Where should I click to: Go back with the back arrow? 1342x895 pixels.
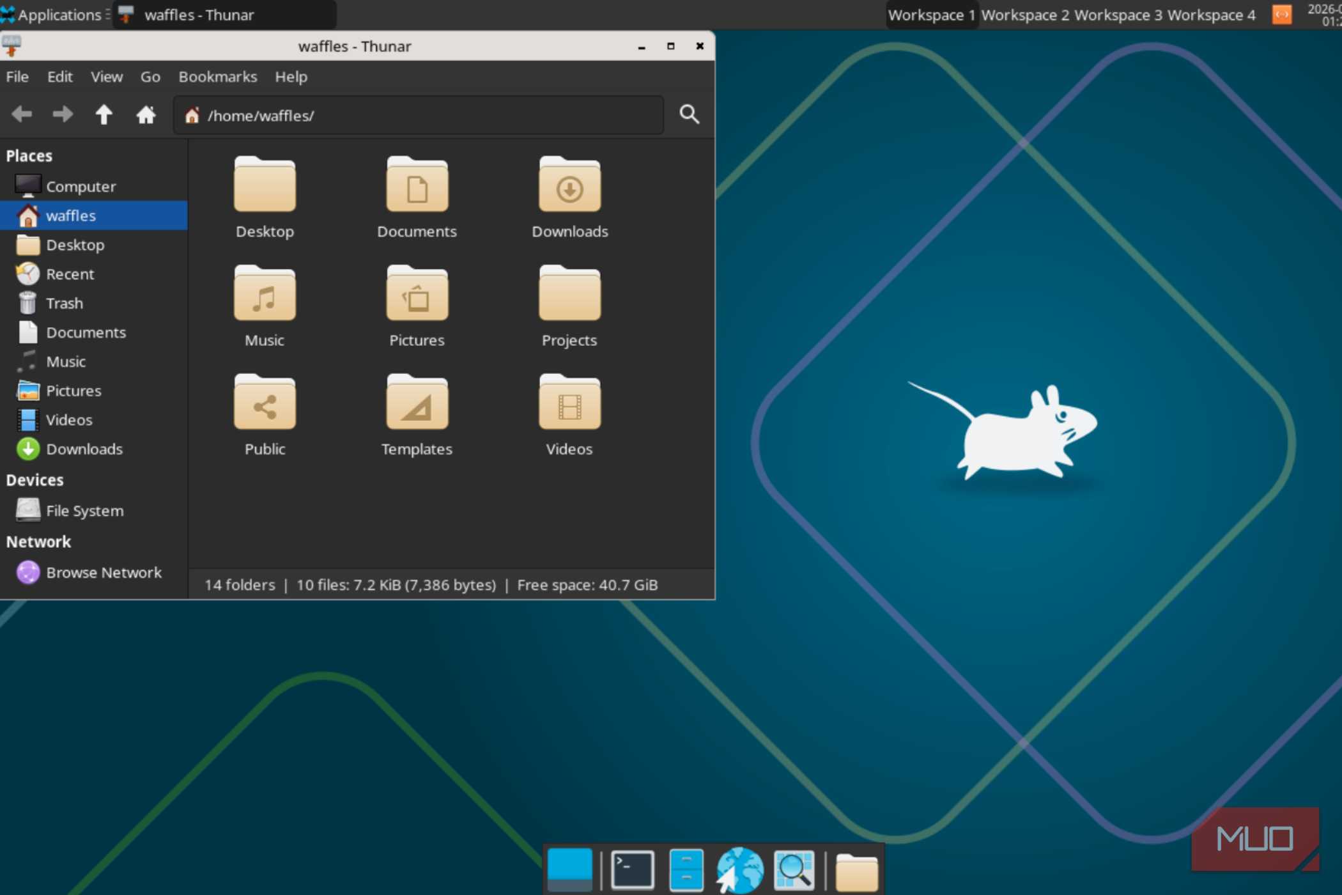click(22, 114)
